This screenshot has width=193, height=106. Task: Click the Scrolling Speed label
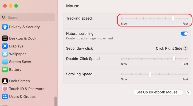(x=79, y=74)
